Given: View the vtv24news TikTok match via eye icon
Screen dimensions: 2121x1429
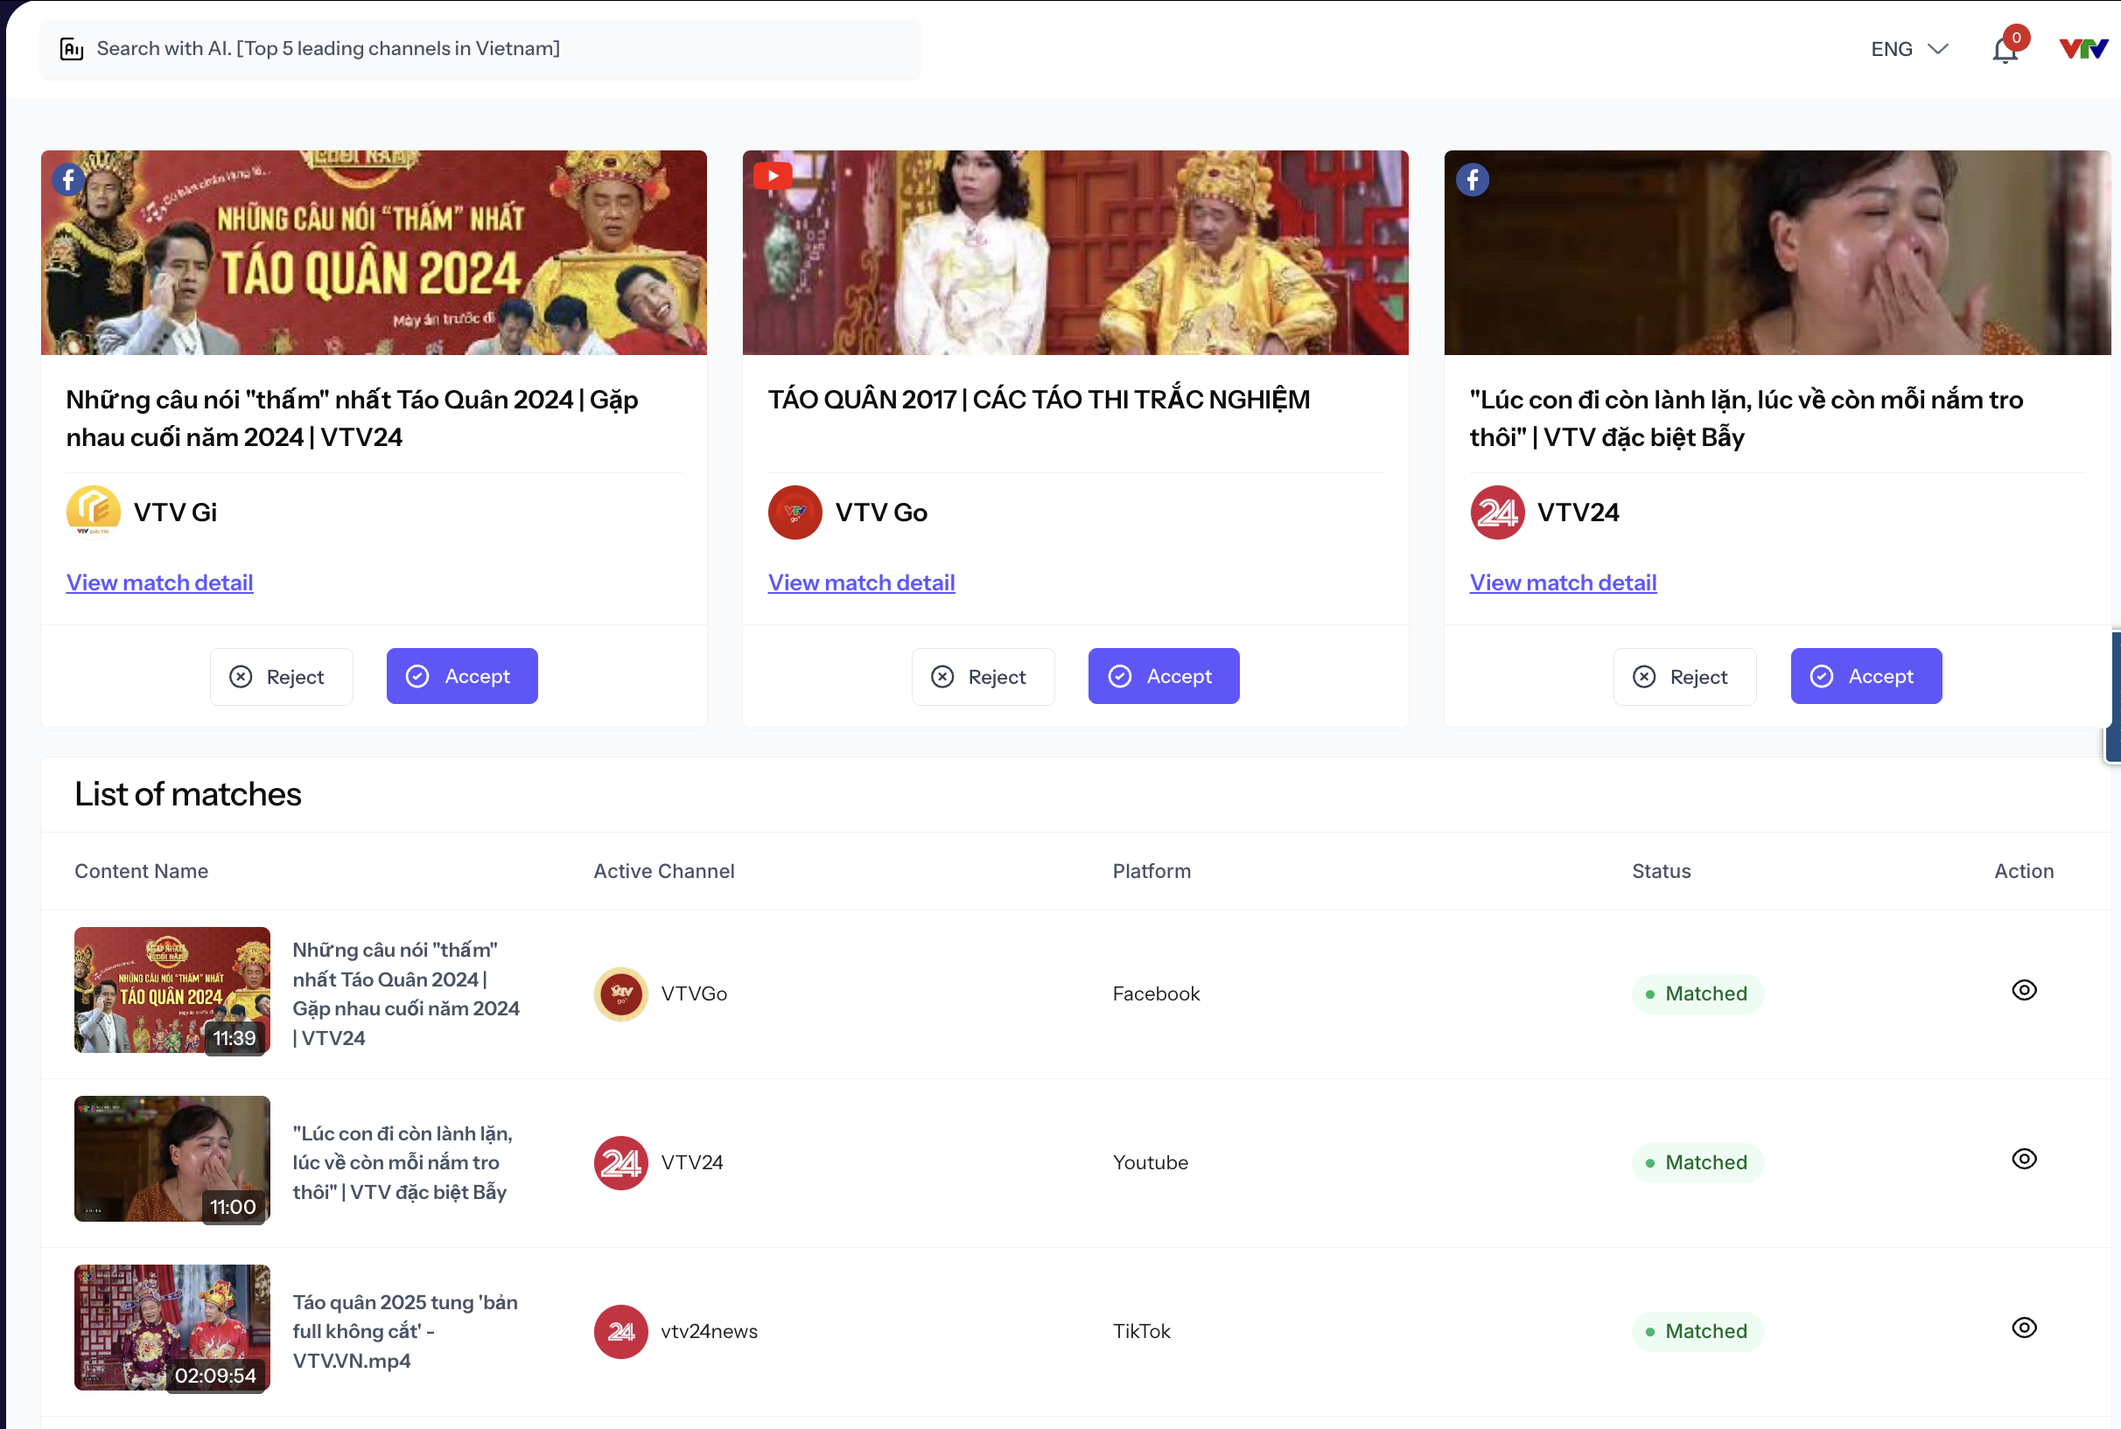Looking at the screenshot, I should (x=2025, y=1328).
